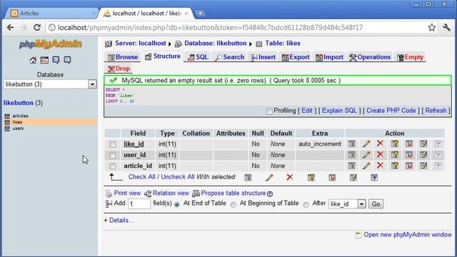Add unique index to user_id

click(409, 155)
